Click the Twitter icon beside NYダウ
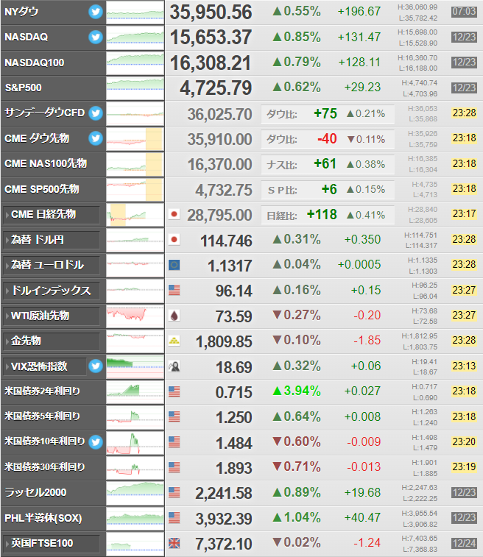This screenshot has height=557, width=483. coord(95,12)
